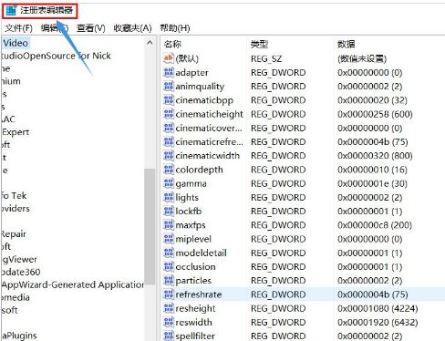Click the occlusion DWORD icon

pos(169,267)
